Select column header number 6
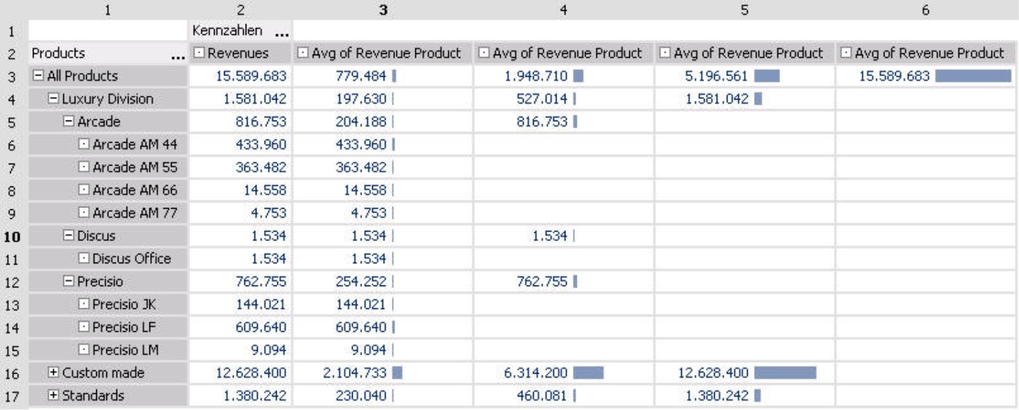This screenshot has height=410, width=1019. click(x=927, y=9)
